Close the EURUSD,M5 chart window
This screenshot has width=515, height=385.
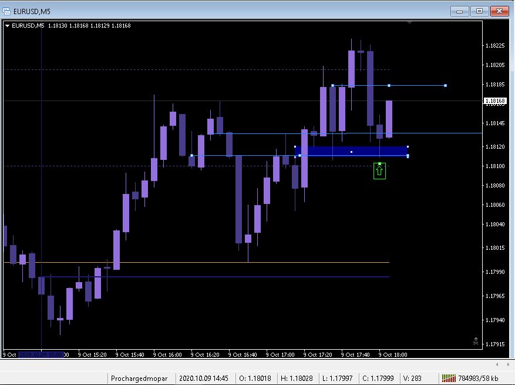point(499,11)
